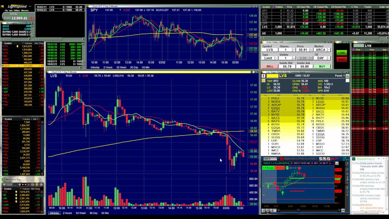Click the red SELL button in Order Entry
Image resolution: width=389 pixels, height=219 pixels.
(270, 66)
